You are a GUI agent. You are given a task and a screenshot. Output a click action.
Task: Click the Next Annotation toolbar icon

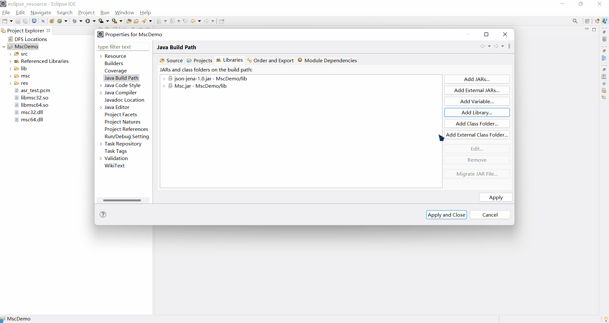click(x=159, y=21)
